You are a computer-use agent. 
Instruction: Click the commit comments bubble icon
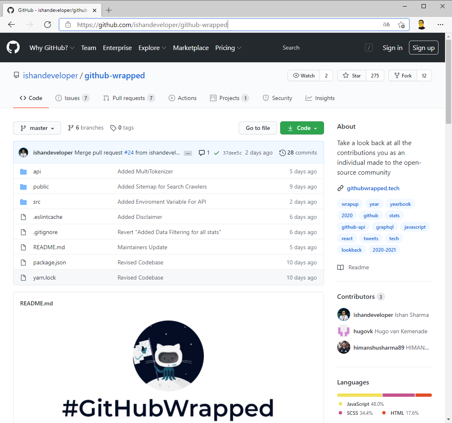point(202,153)
